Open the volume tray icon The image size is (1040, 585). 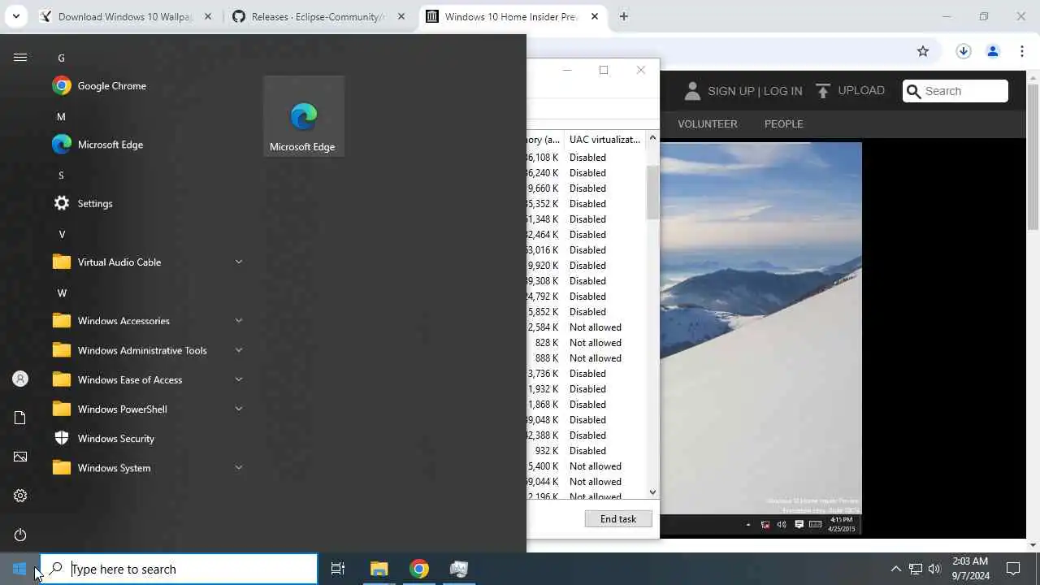[934, 569]
